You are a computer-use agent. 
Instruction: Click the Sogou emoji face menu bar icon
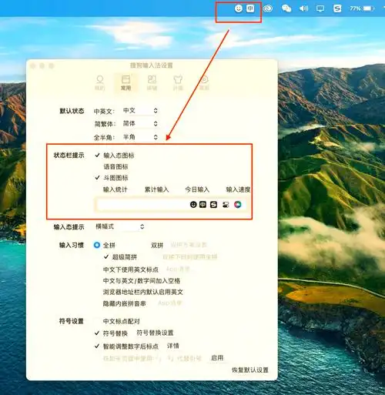[x=239, y=8]
